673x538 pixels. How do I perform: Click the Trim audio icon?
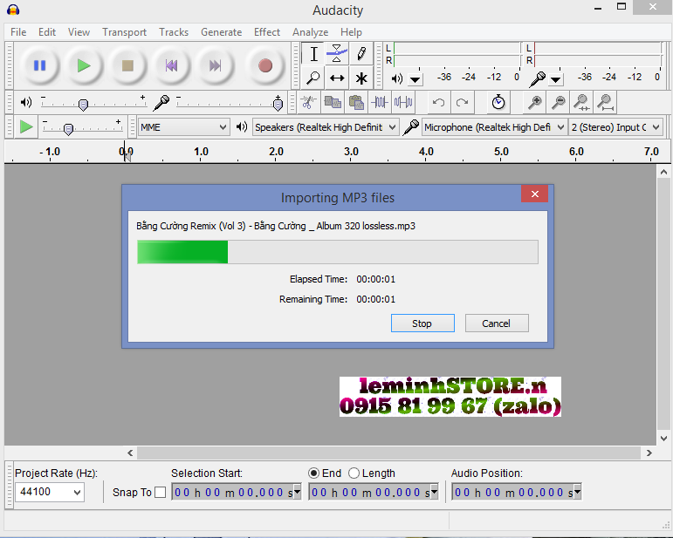point(380,103)
